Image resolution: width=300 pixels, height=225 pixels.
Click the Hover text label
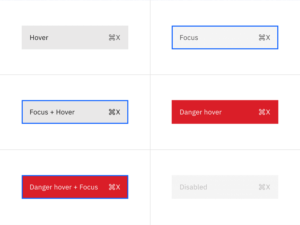click(39, 37)
